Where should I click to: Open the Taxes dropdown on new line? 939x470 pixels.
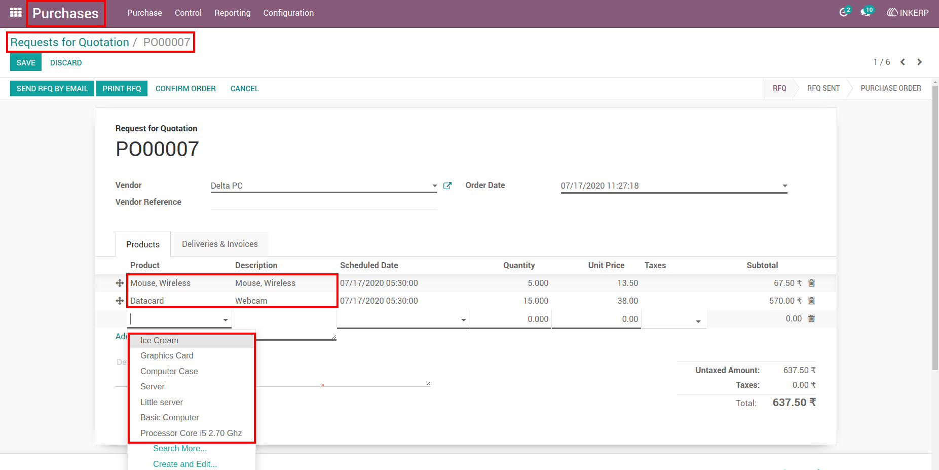pos(698,321)
